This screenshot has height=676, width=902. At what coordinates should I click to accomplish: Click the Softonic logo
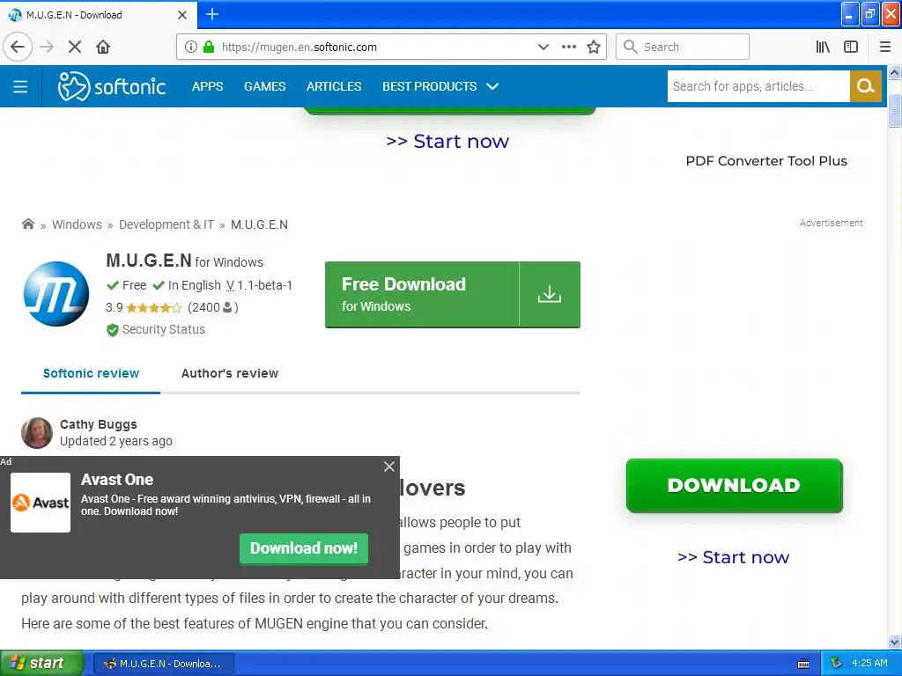(x=112, y=86)
